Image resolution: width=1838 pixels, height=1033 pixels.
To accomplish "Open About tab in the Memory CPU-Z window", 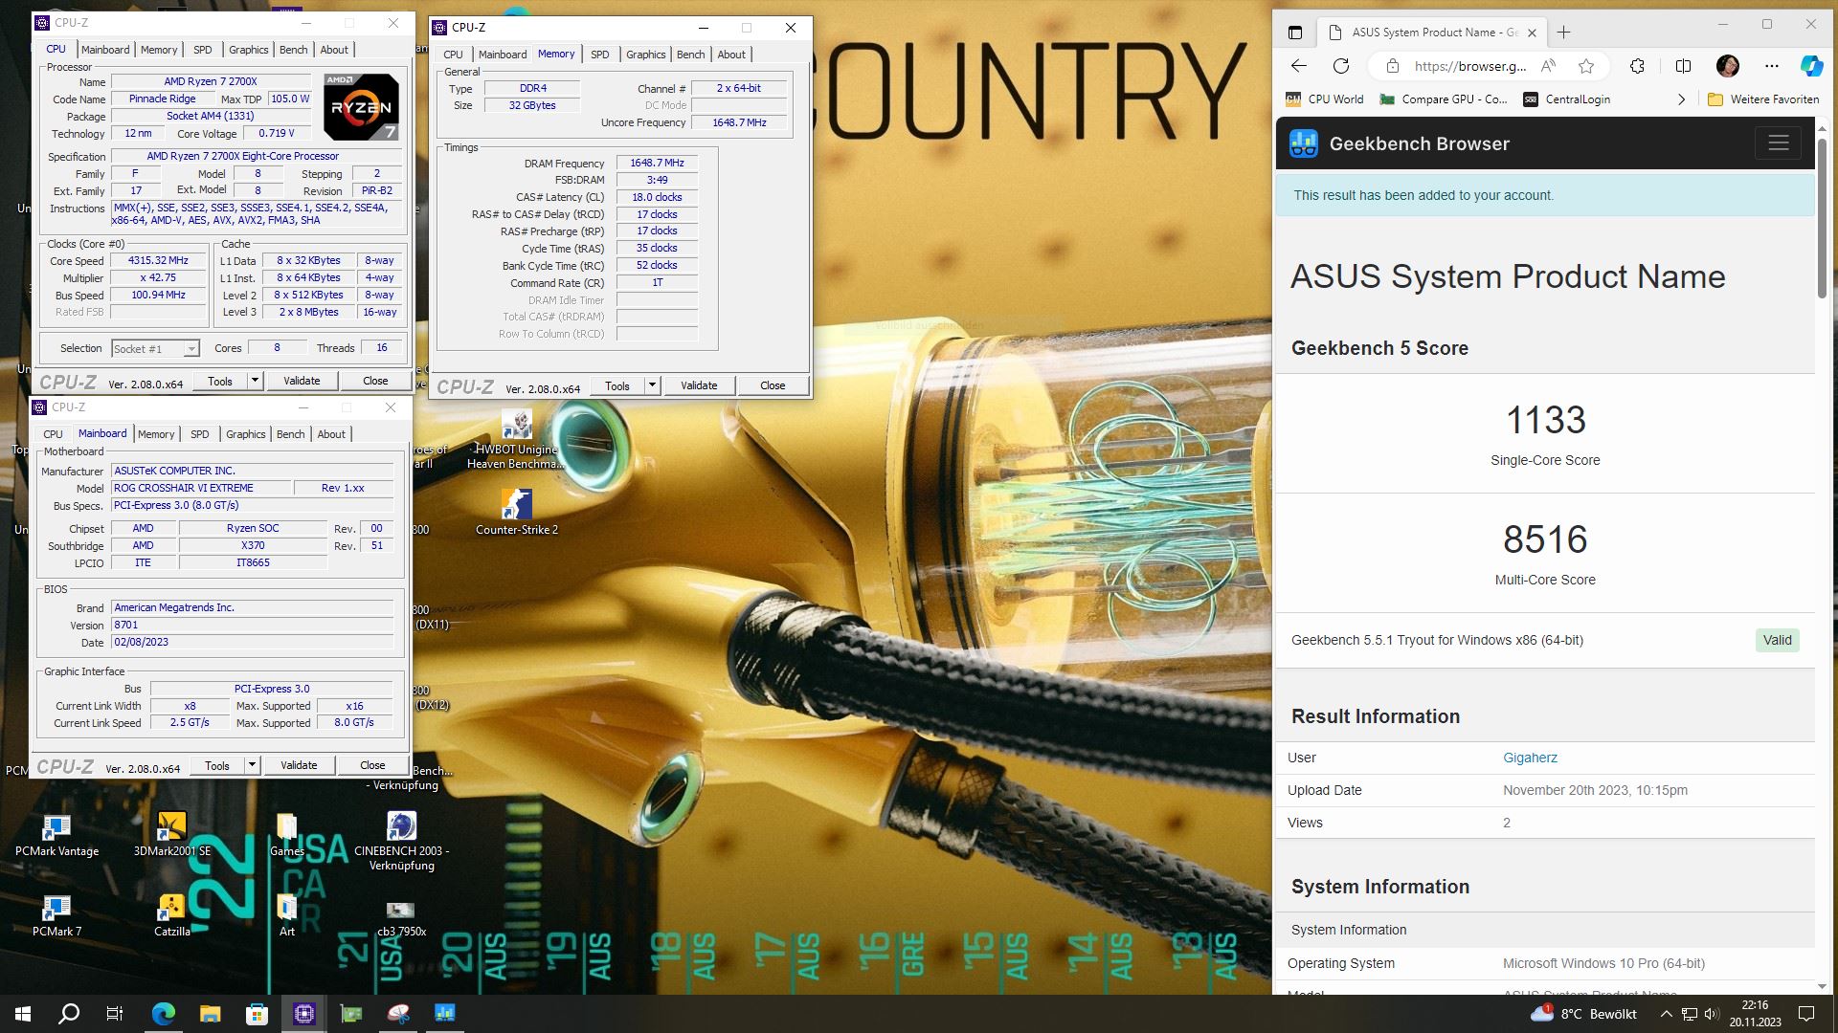I will click(x=731, y=55).
